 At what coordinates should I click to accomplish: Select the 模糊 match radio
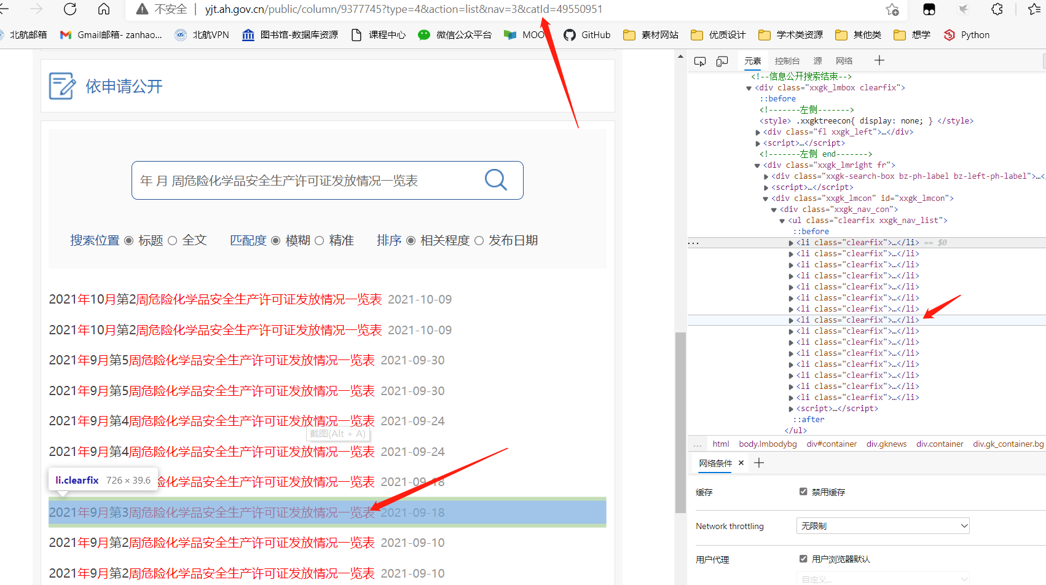[x=276, y=241]
